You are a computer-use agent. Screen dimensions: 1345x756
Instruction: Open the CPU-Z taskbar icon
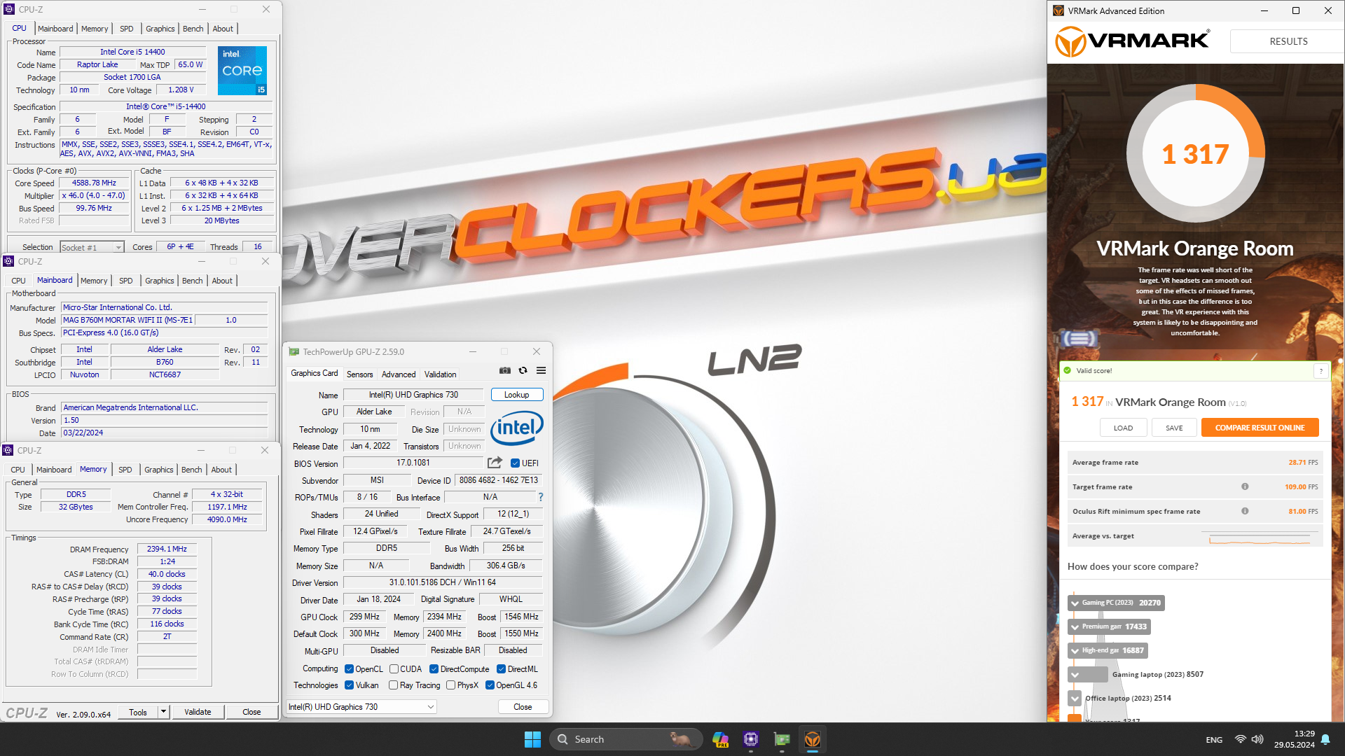pyautogui.click(x=751, y=739)
